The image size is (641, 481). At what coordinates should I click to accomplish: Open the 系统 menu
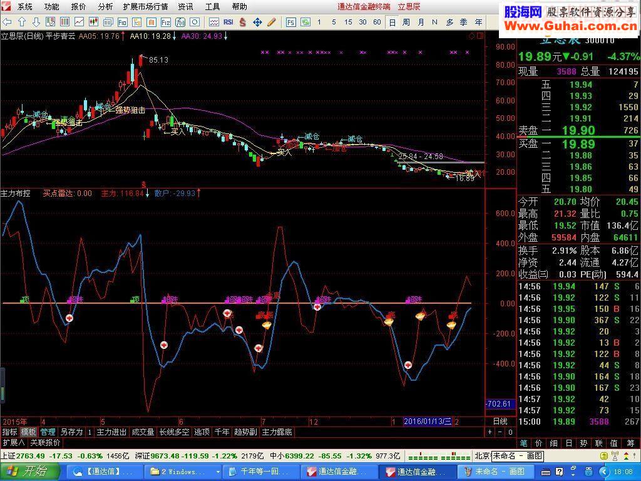tap(25, 6)
